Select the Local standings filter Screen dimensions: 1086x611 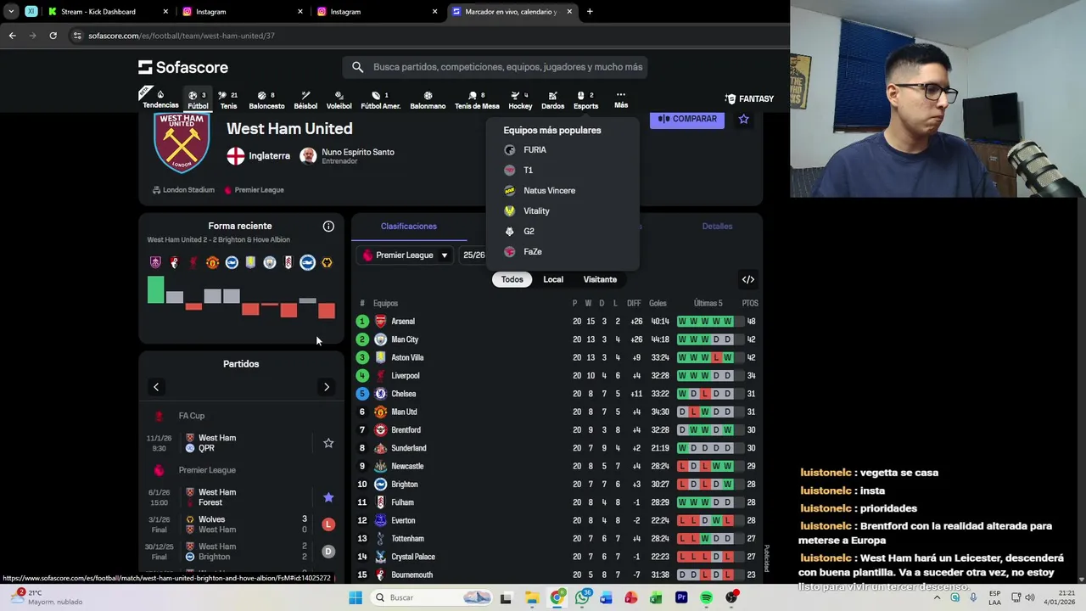(553, 279)
